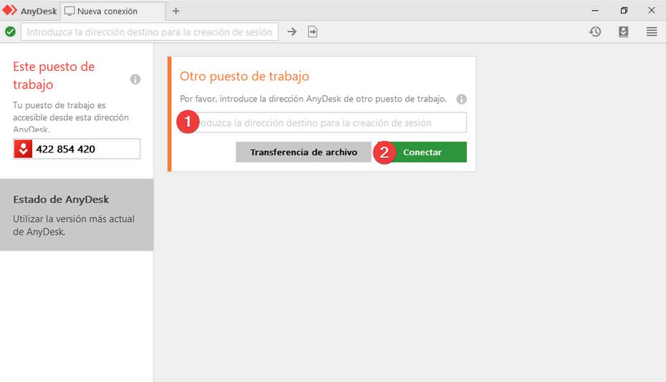Click the 'Este puesto de trabajo' heading

[x=54, y=75]
